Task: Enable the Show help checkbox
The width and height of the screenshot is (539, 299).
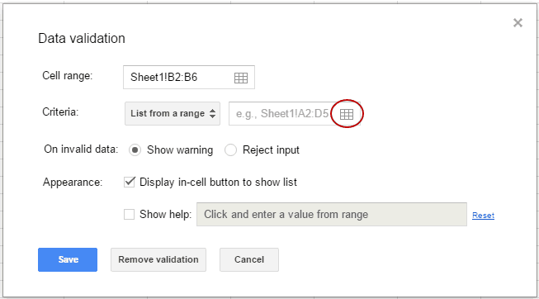Action: (x=130, y=215)
